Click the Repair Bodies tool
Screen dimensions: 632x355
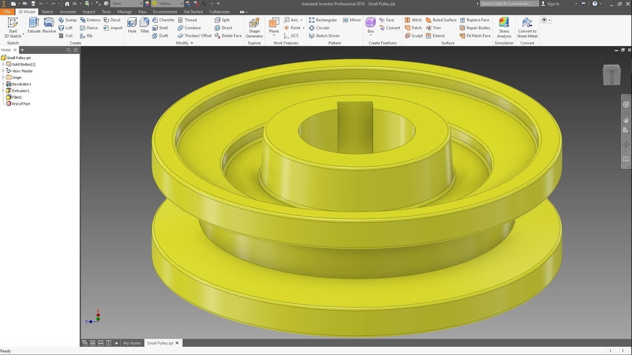(474, 28)
